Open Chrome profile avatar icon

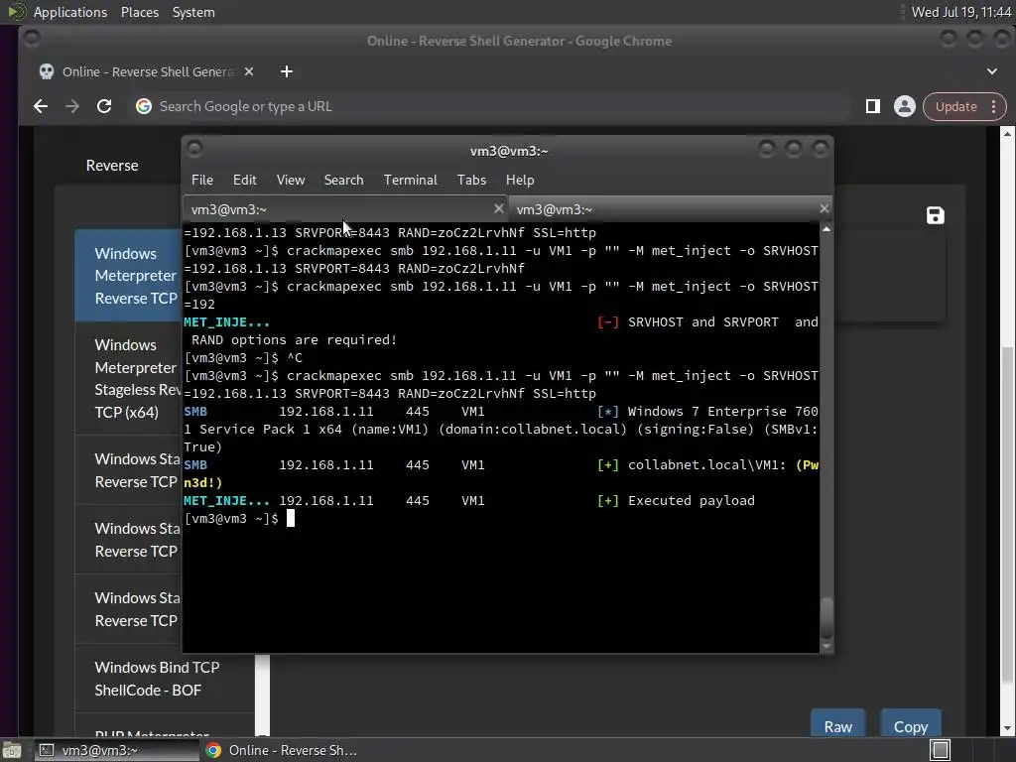905,106
